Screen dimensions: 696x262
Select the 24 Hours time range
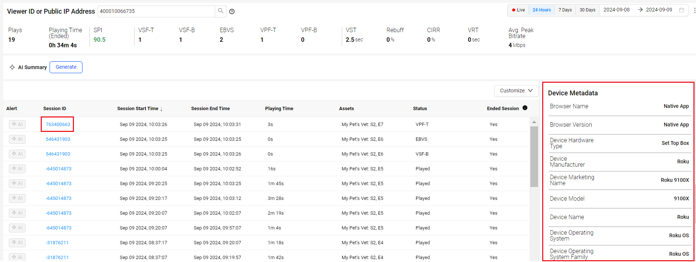[541, 10]
